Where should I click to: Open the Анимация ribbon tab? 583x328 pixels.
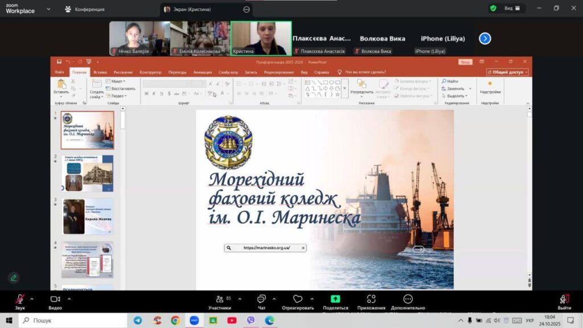[x=202, y=72]
